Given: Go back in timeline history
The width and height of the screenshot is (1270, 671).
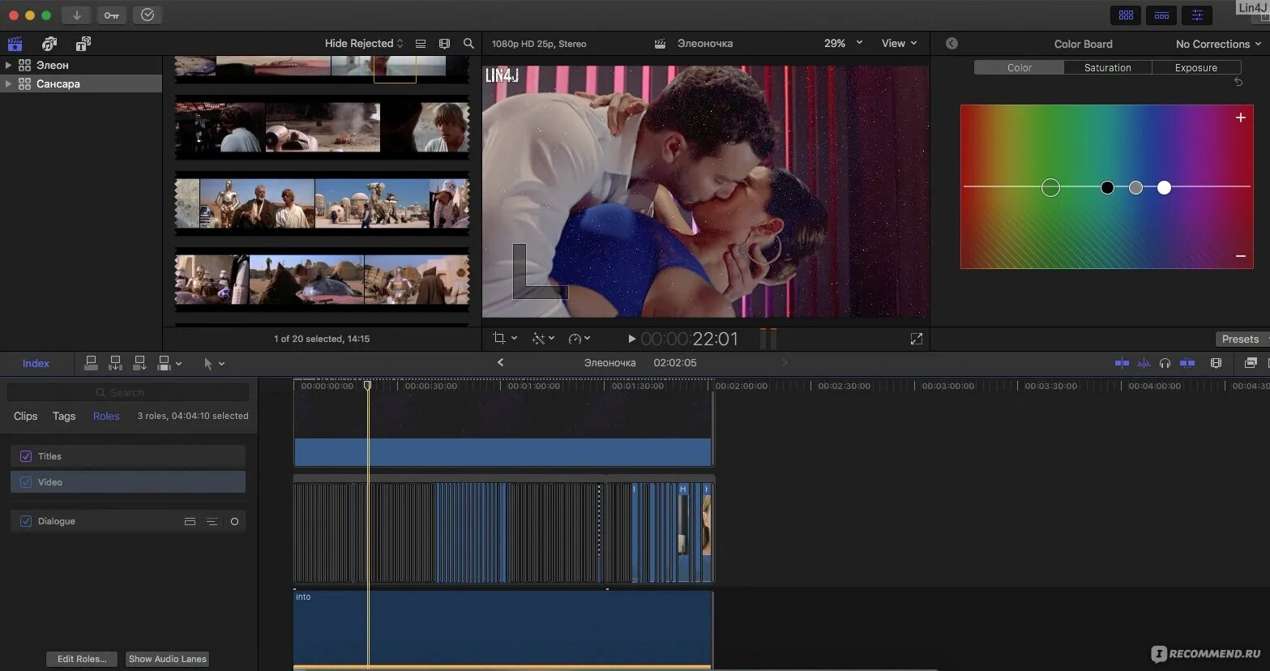Looking at the screenshot, I should (500, 362).
